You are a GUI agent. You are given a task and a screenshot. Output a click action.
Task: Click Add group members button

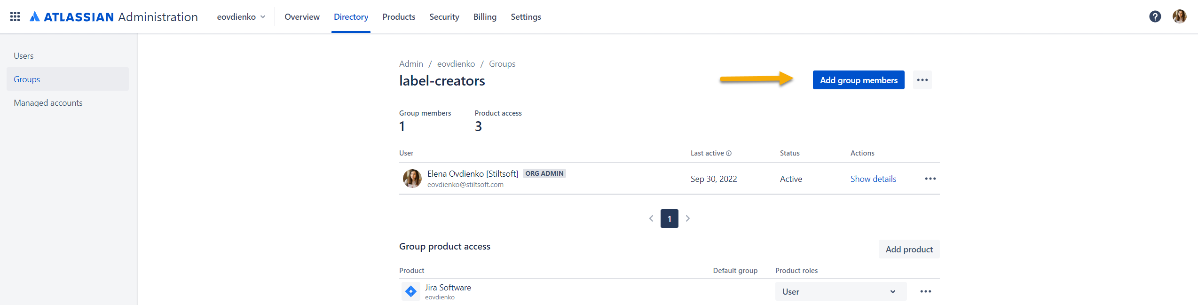tap(859, 80)
